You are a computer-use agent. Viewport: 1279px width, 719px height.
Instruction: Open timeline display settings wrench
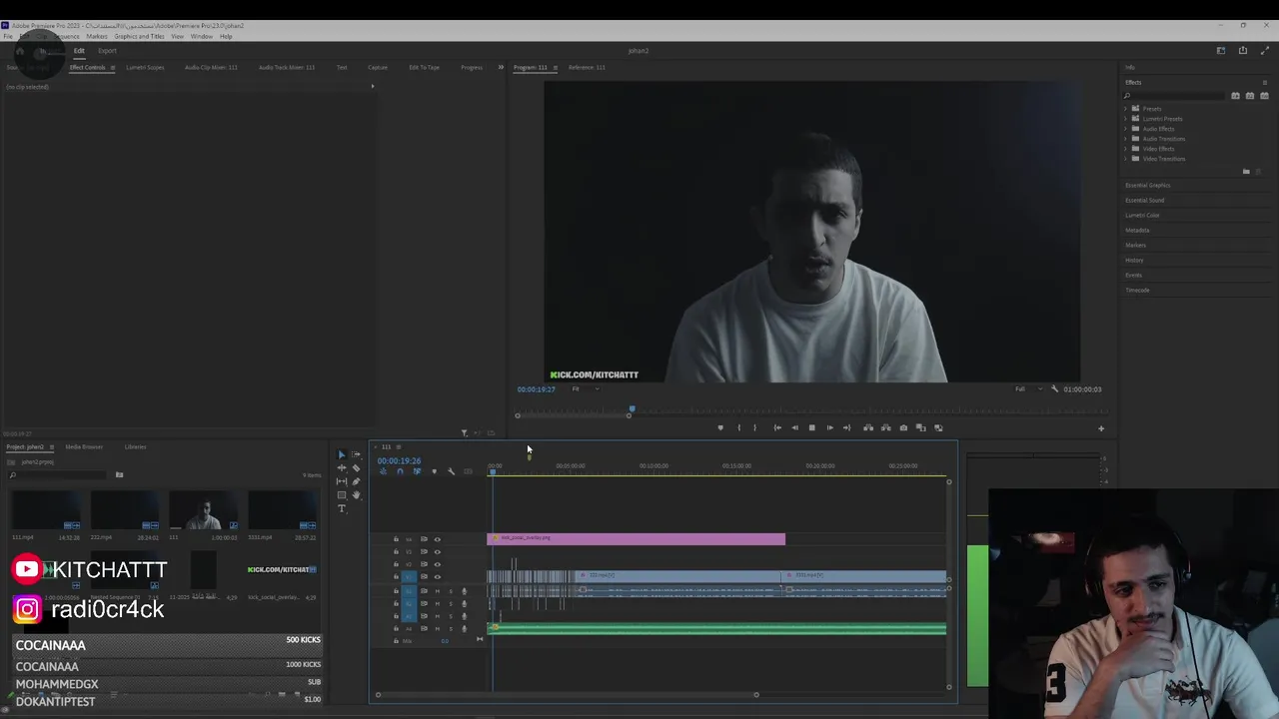tap(451, 471)
